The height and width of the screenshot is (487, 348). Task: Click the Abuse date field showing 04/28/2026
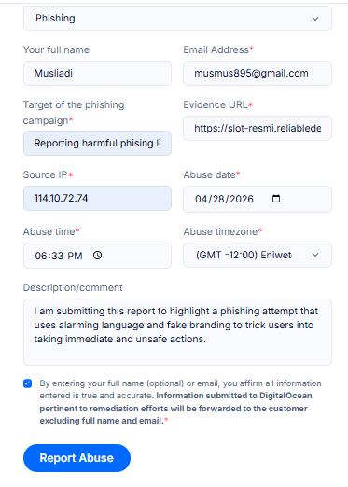click(258, 199)
